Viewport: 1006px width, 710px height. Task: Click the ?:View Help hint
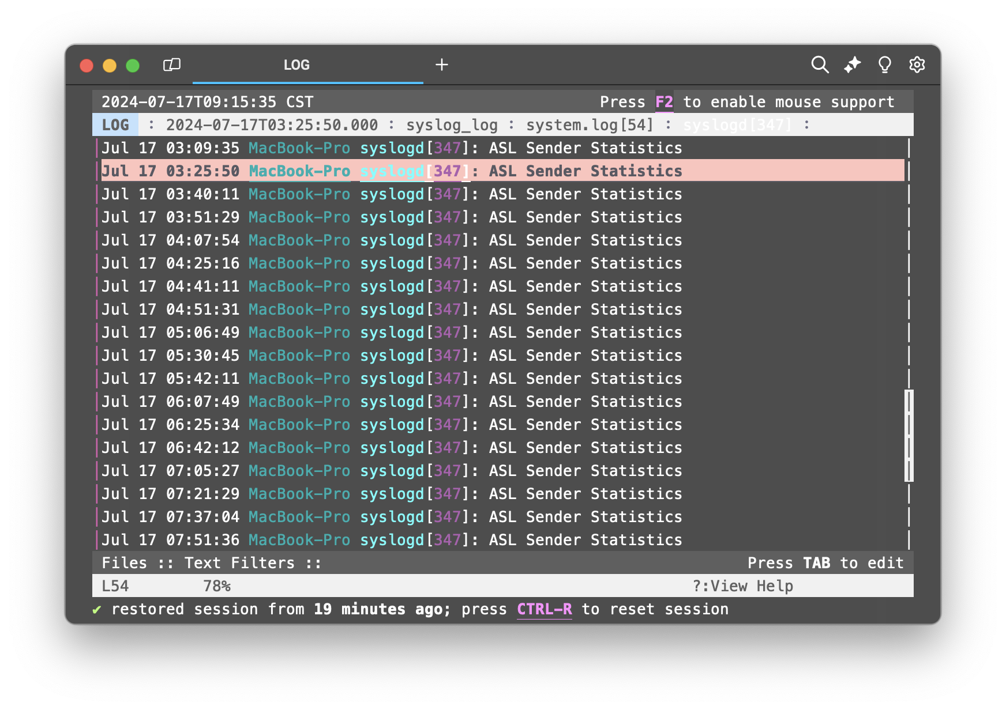point(742,586)
